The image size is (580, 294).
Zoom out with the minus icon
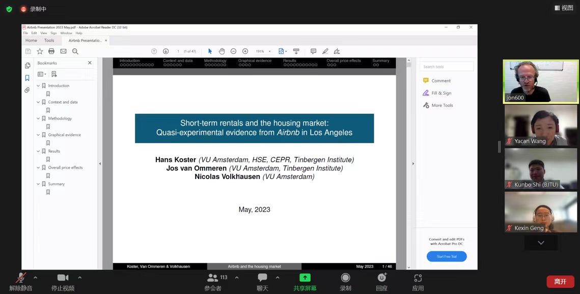pyautogui.click(x=233, y=51)
